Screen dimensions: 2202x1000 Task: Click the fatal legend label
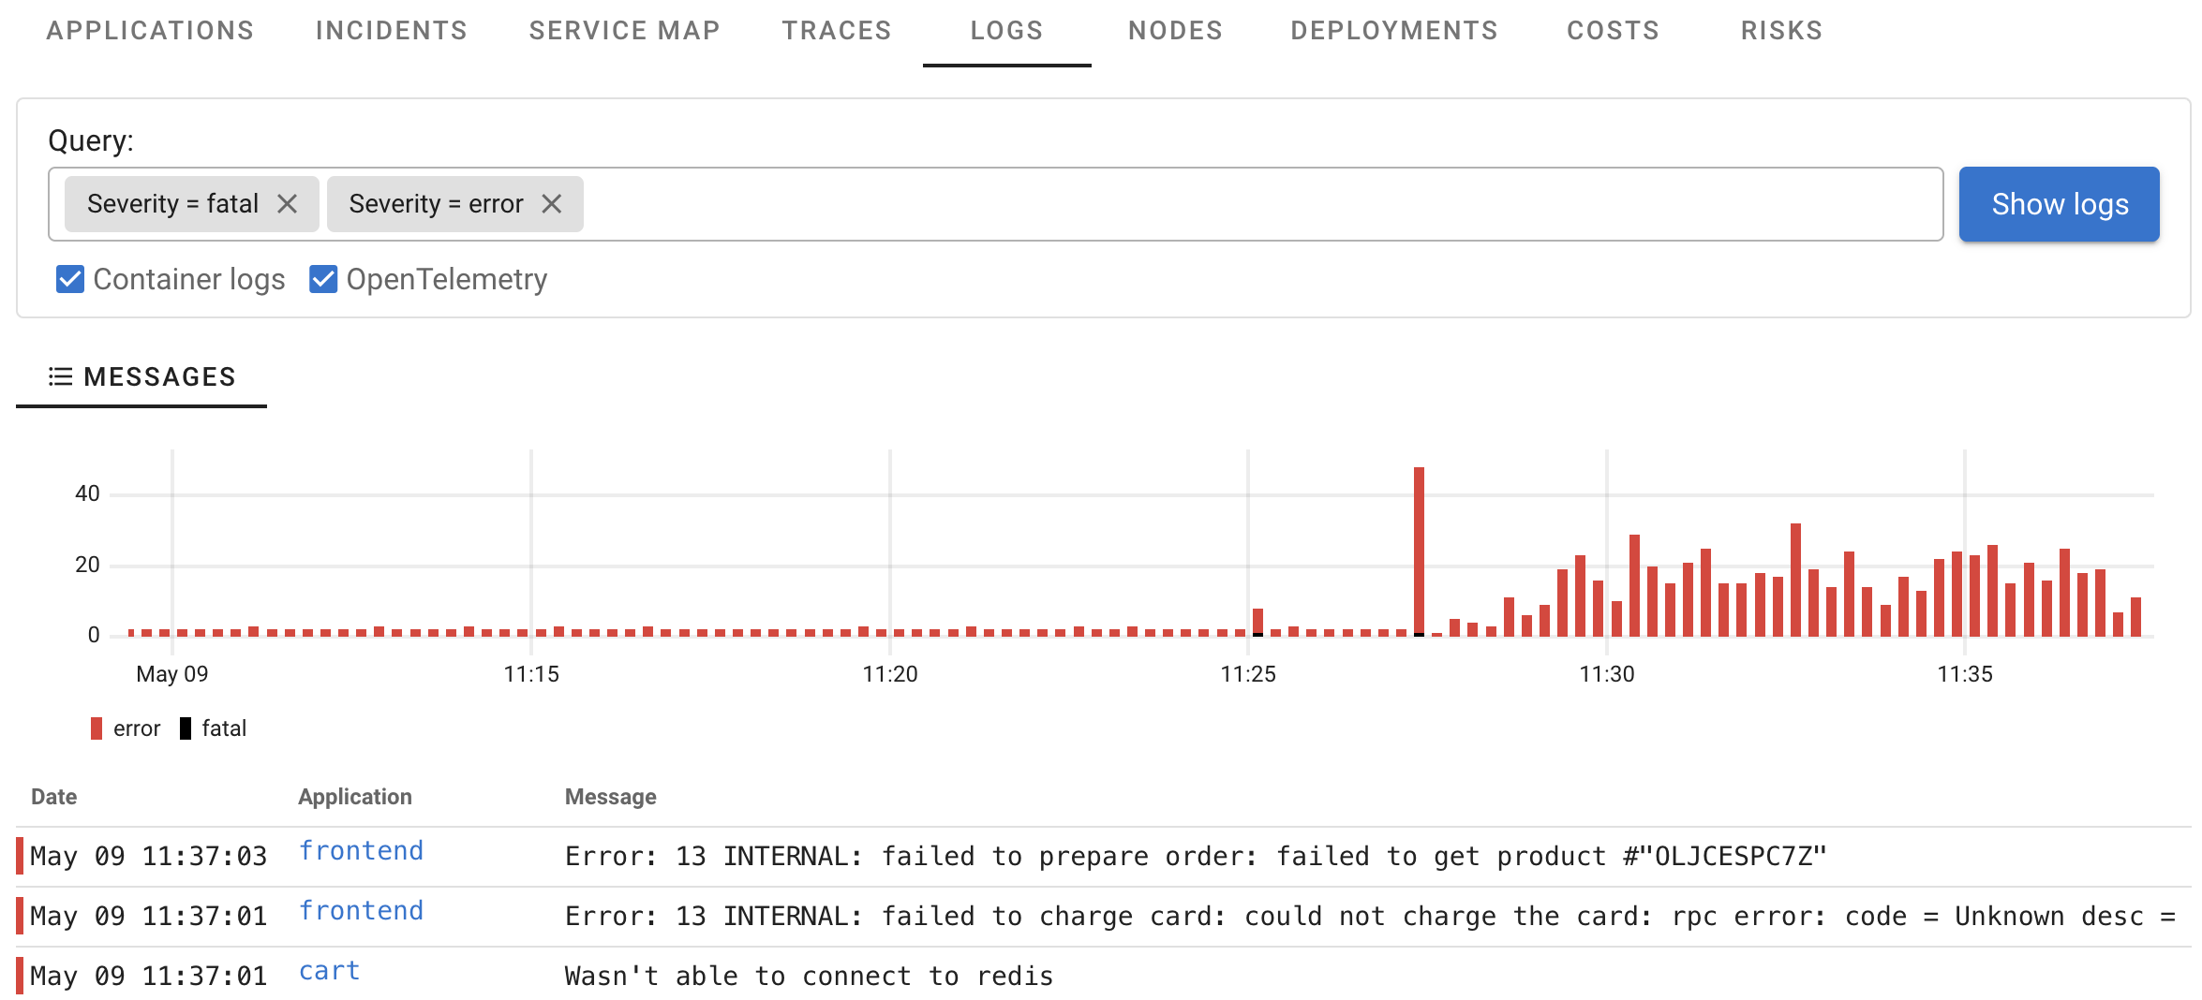(224, 728)
